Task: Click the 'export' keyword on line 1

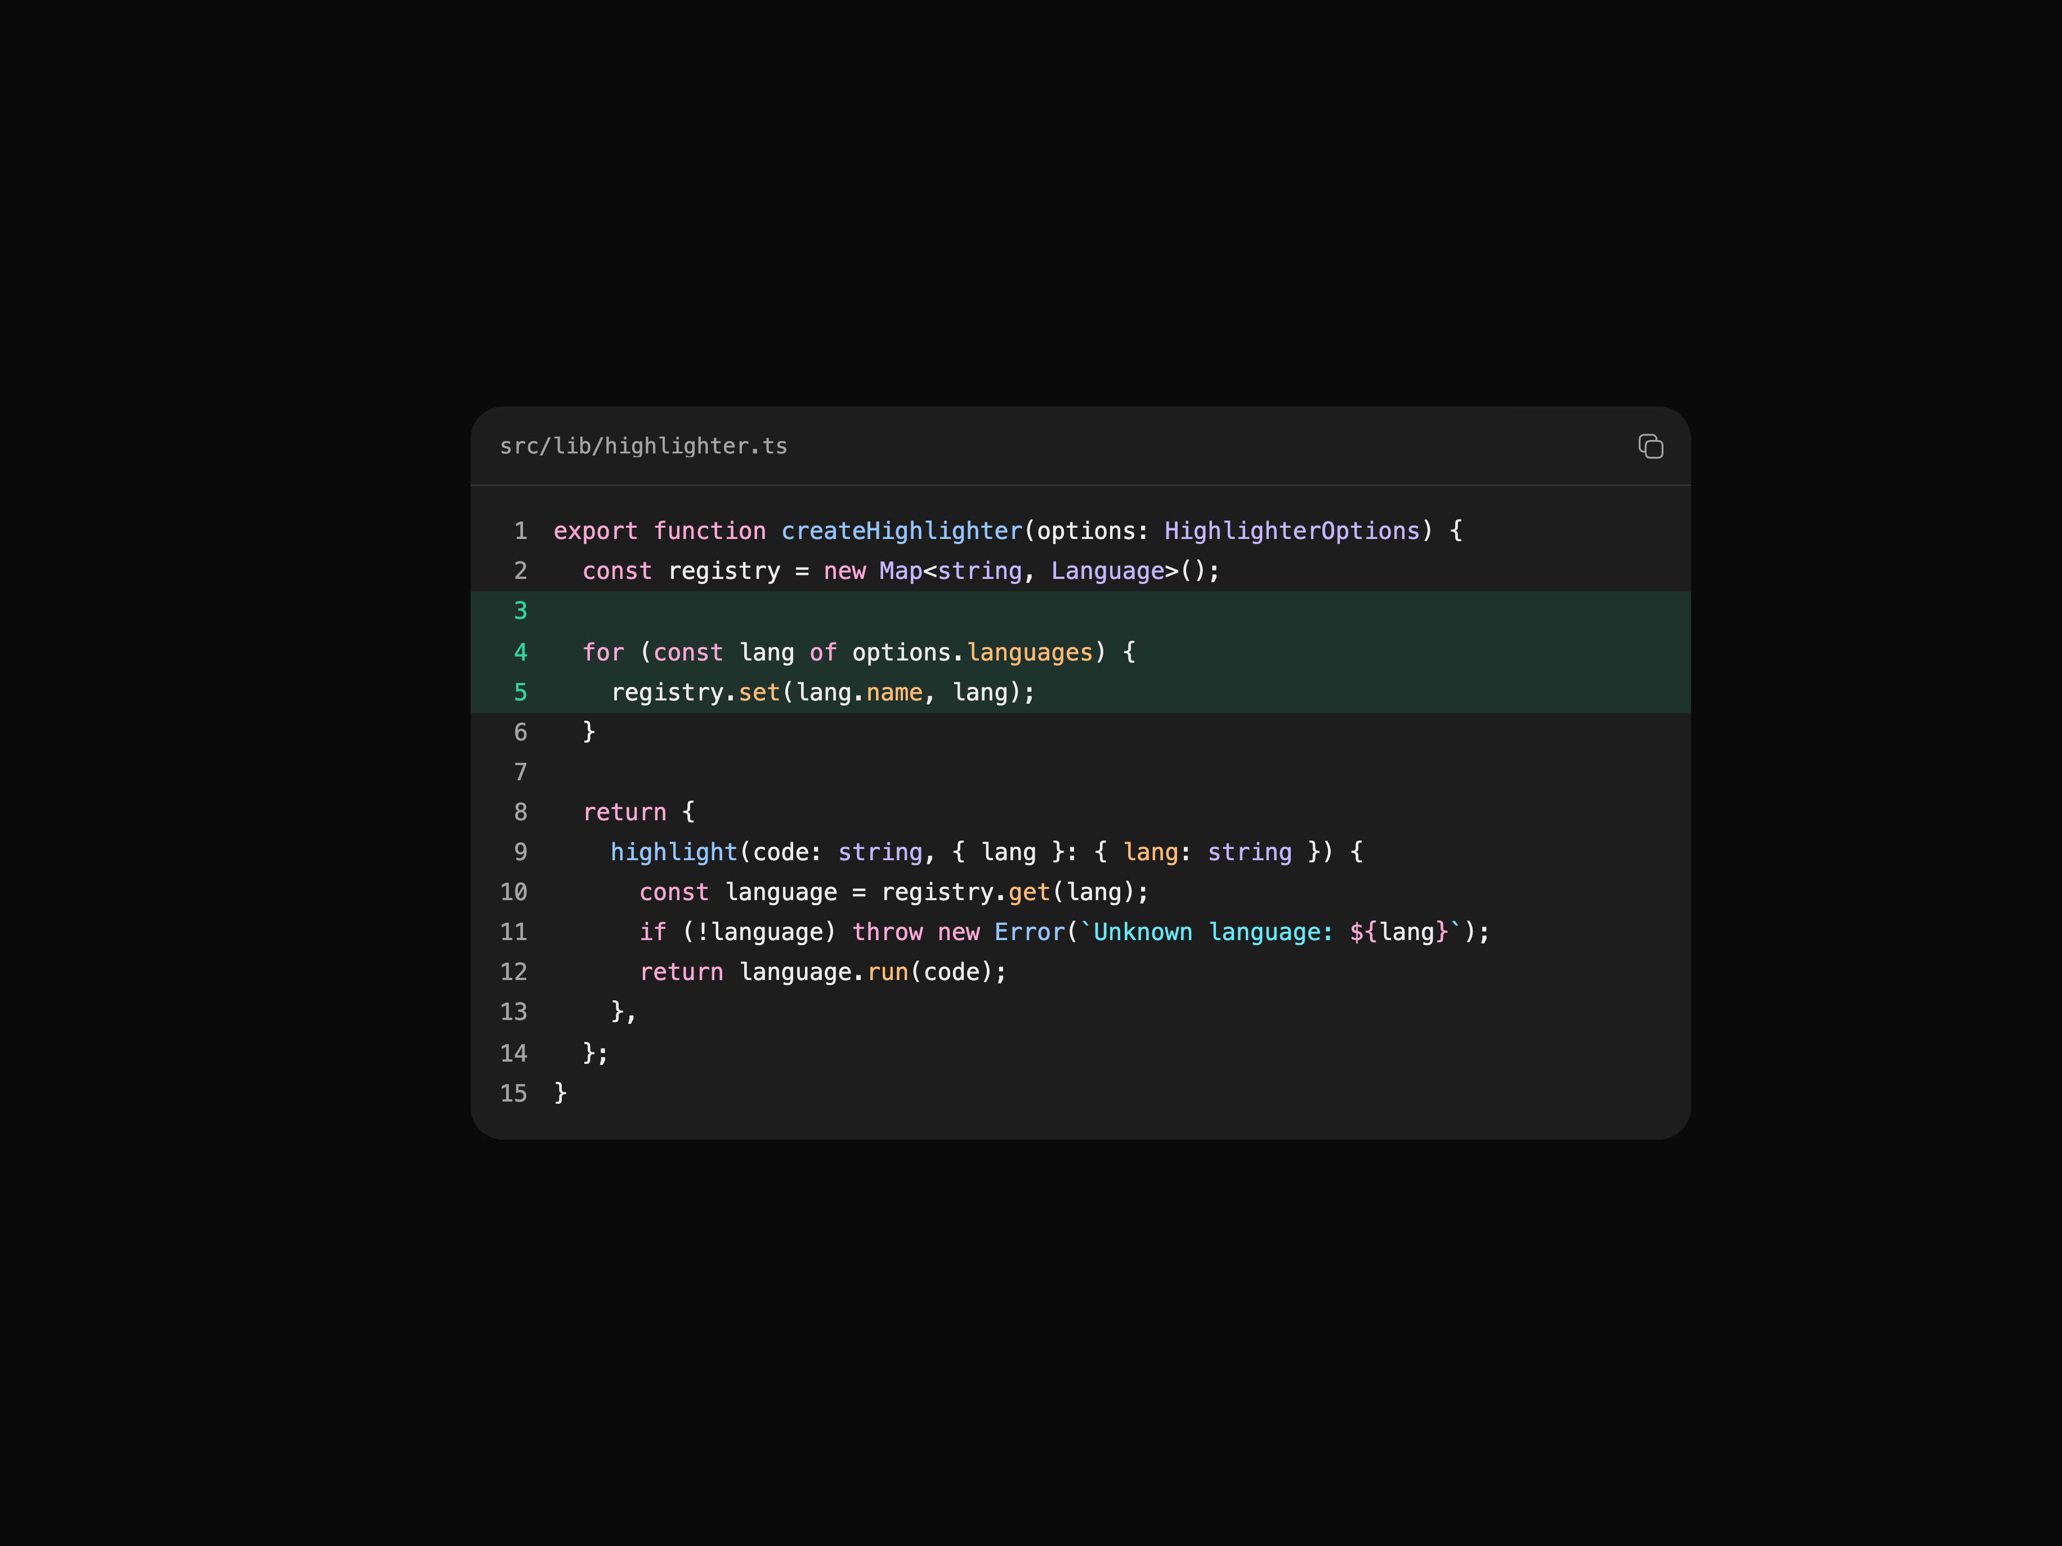Action: tap(596, 531)
